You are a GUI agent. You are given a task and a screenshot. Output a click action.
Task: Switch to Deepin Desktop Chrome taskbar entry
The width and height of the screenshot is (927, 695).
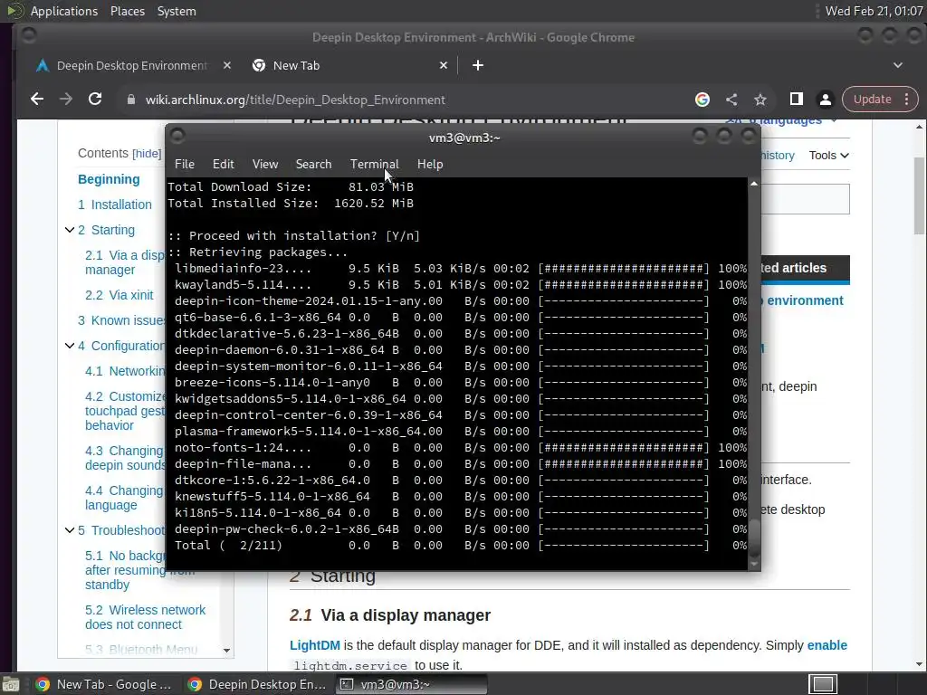click(x=257, y=684)
